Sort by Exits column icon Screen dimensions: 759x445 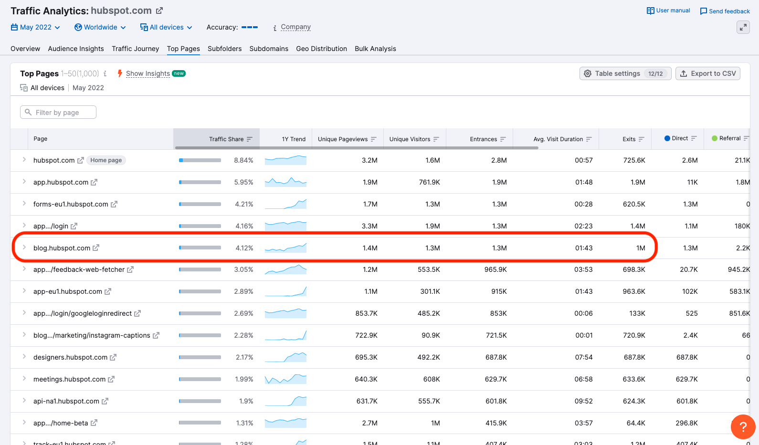641,139
